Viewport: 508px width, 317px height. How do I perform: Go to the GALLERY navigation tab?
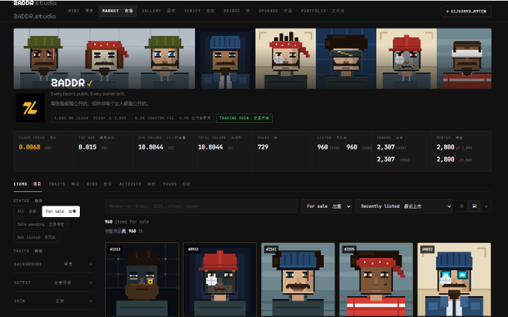tap(158, 10)
